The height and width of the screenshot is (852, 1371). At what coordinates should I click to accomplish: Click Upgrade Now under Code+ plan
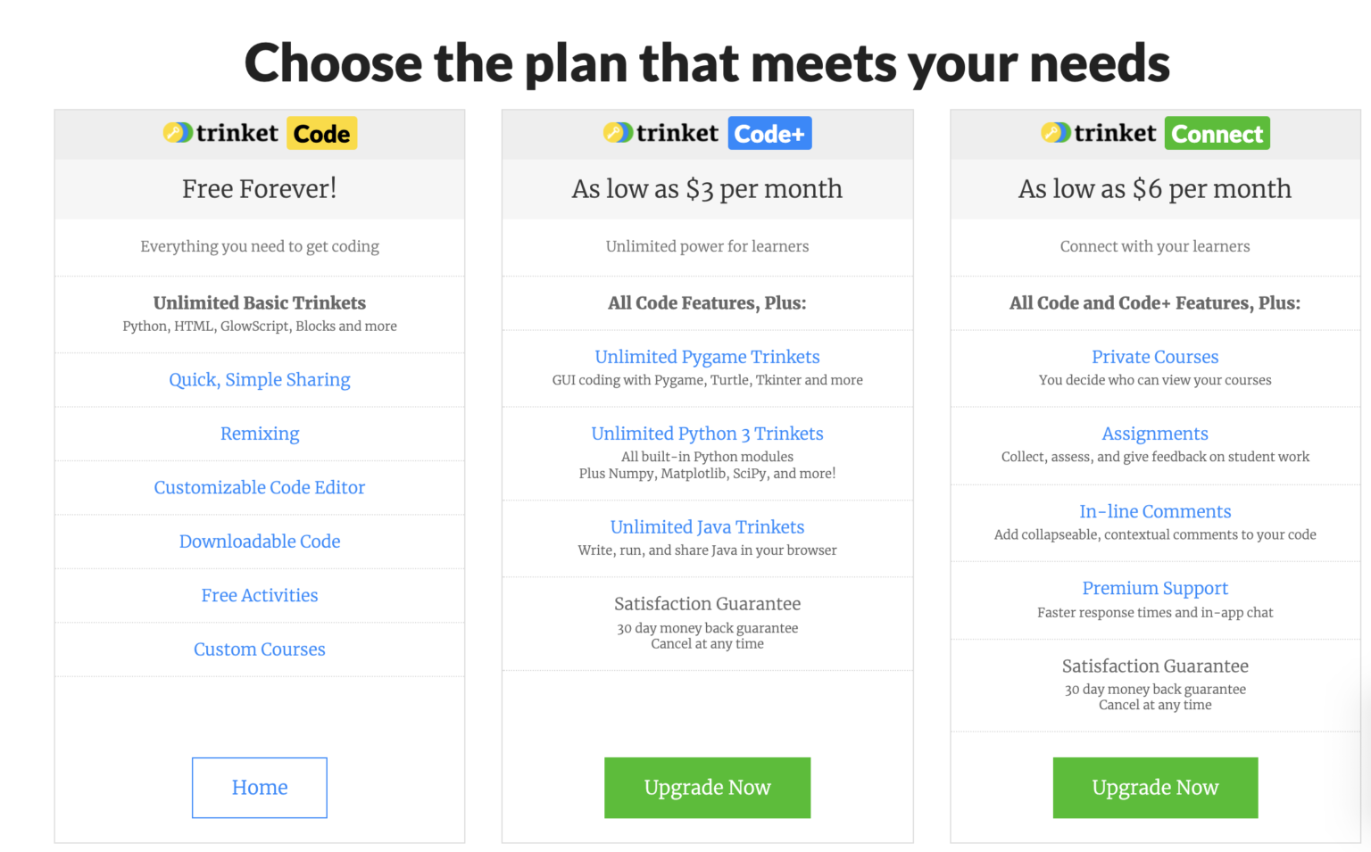pyautogui.click(x=707, y=788)
